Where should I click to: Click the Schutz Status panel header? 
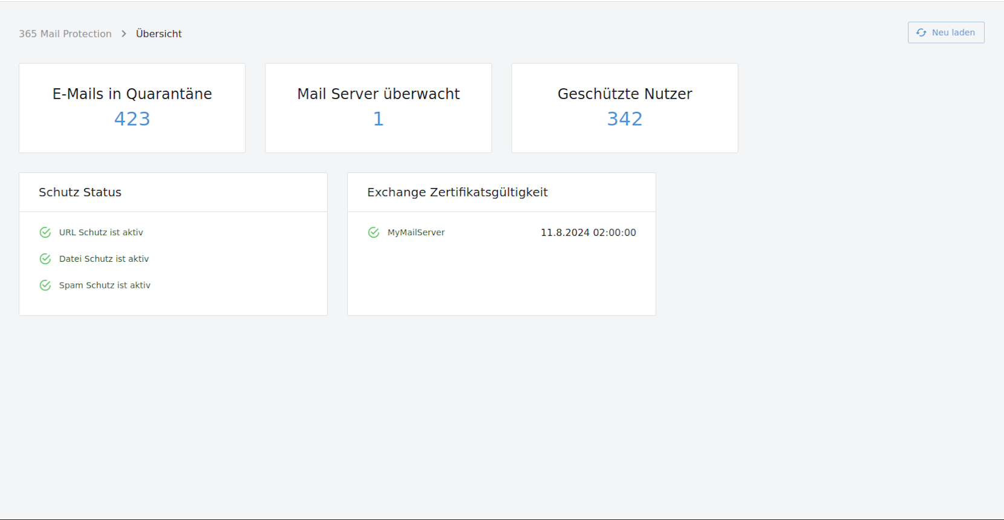[x=80, y=192]
